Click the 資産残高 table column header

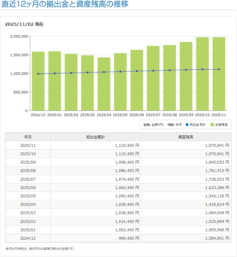point(186,137)
